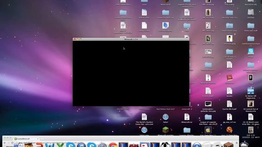Open the League of Legends Riot Point folder
This screenshot has height=147, width=262.
(x=208, y=117)
